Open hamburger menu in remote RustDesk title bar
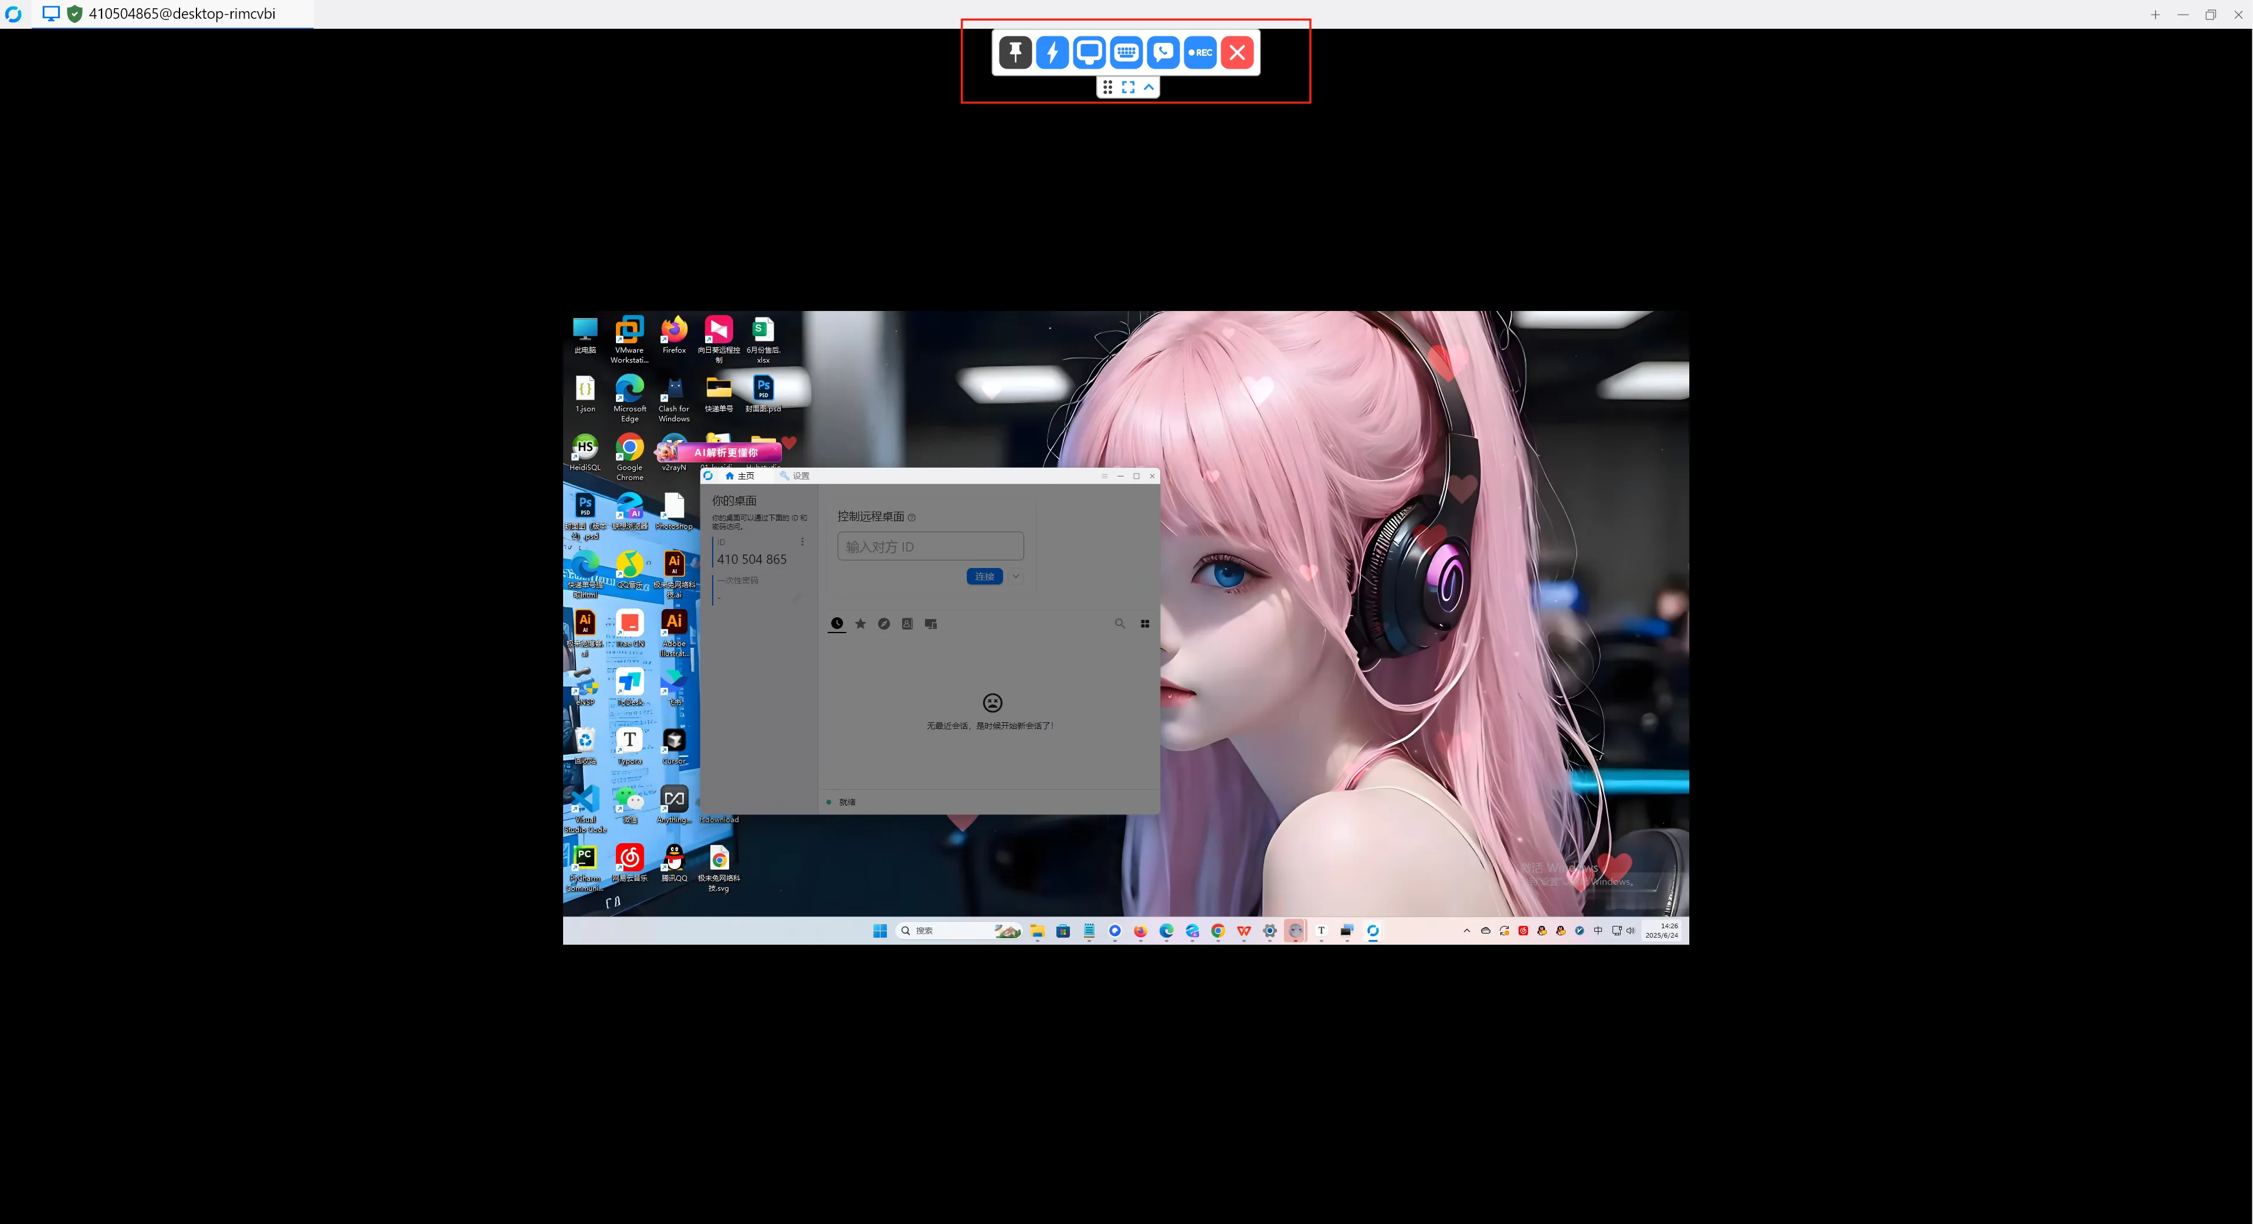Viewport: 2253px width, 1224px height. point(1105,476)
